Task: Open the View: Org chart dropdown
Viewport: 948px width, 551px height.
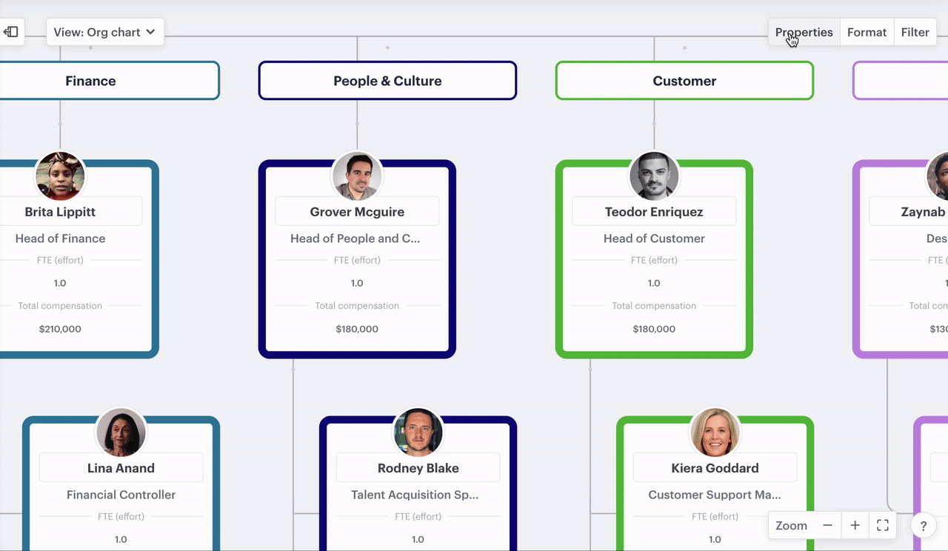Action: [x=104, y=32]
